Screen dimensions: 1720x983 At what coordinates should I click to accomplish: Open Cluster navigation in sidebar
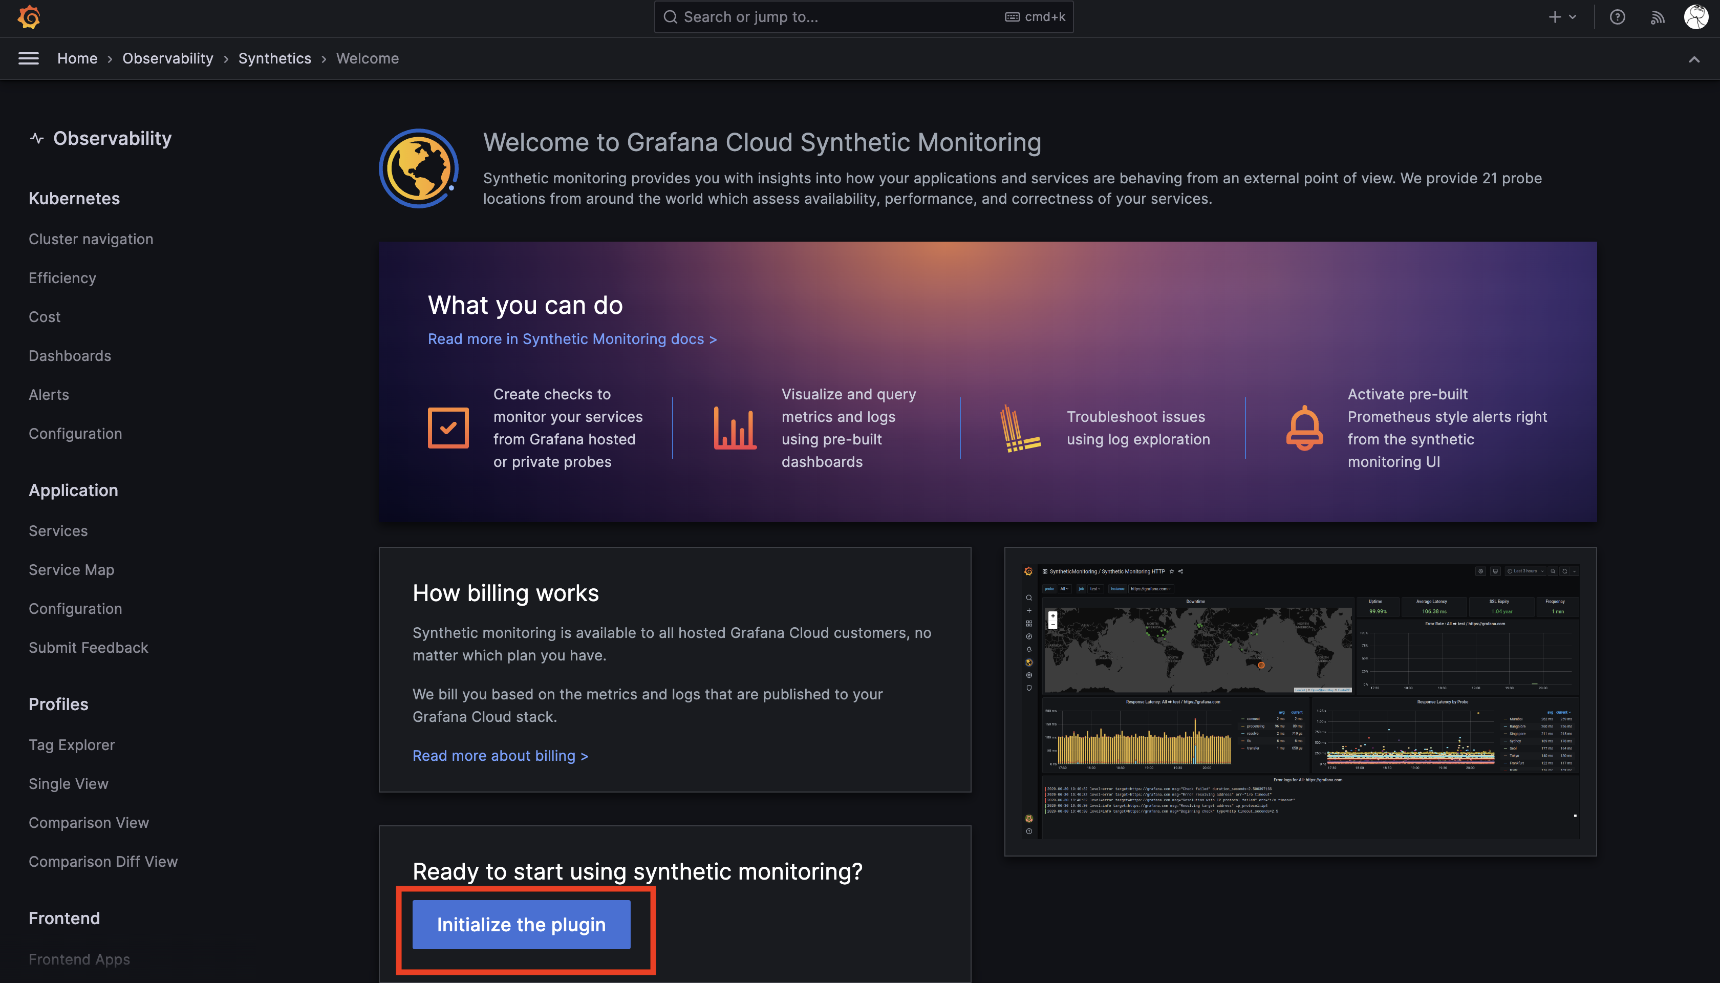[91, 239]
